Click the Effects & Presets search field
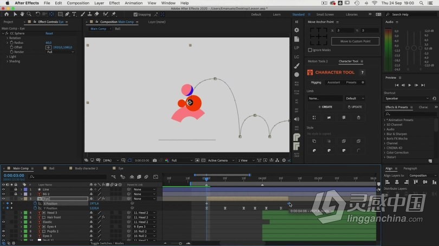Screen dimensions: 439x246 (410, 114)
